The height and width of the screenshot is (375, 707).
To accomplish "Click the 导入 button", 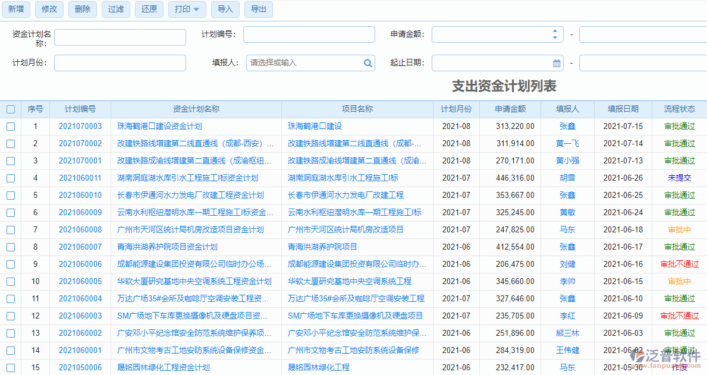I will coord(225,9).
